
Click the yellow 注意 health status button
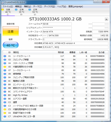(11, 31)
